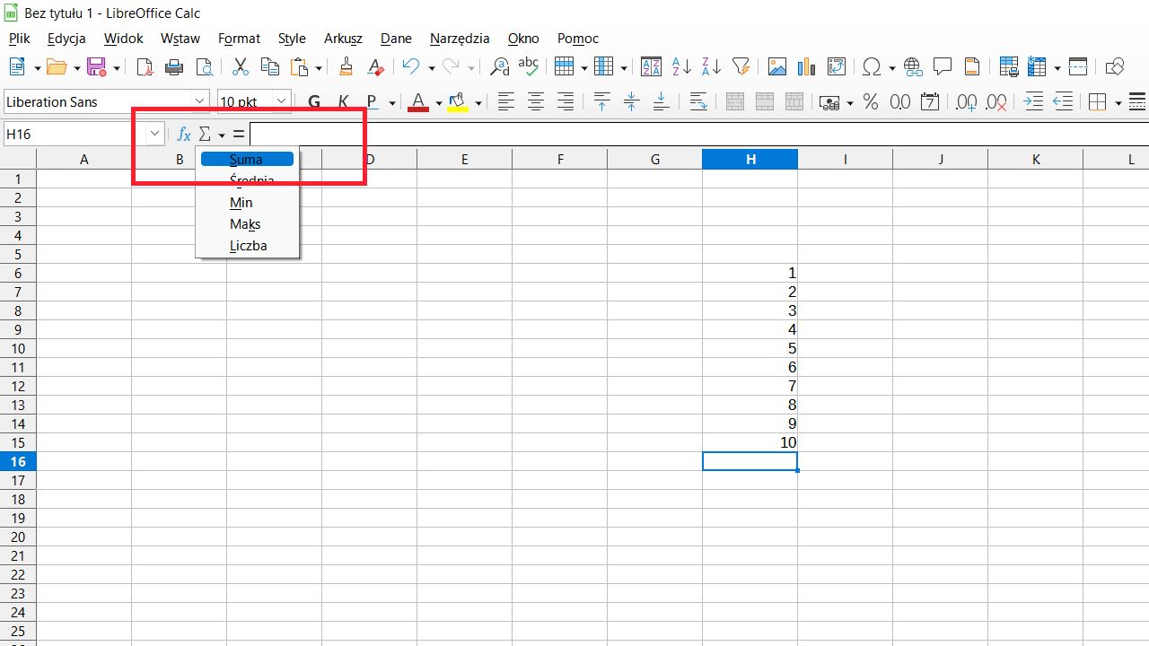The image size is (1149, 646).
Task: Open the Wstaw menu
Action: pyautogui.click(x=180, y=39)
